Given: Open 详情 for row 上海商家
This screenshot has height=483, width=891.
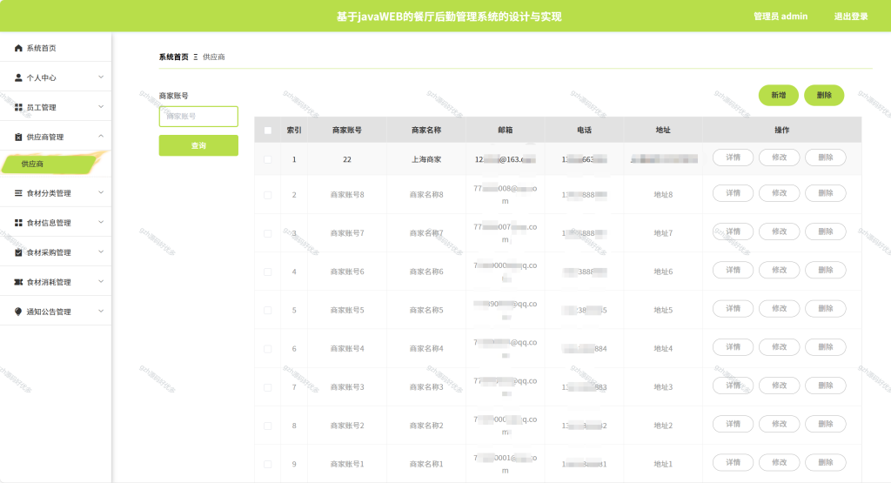Looking at the screenshot, I should coord(733,158).
